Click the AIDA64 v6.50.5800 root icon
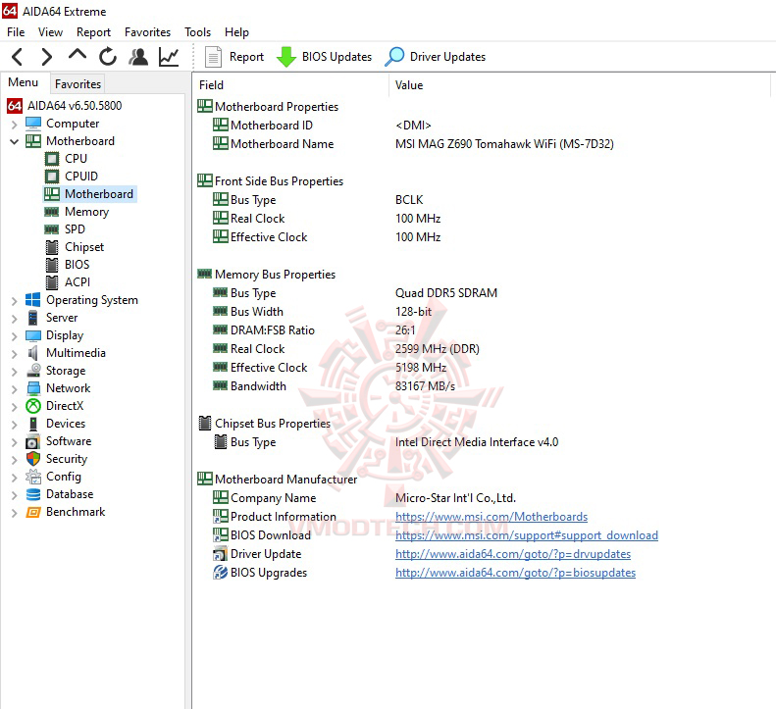This screenshot has height=709, width=776. point(15,105)
